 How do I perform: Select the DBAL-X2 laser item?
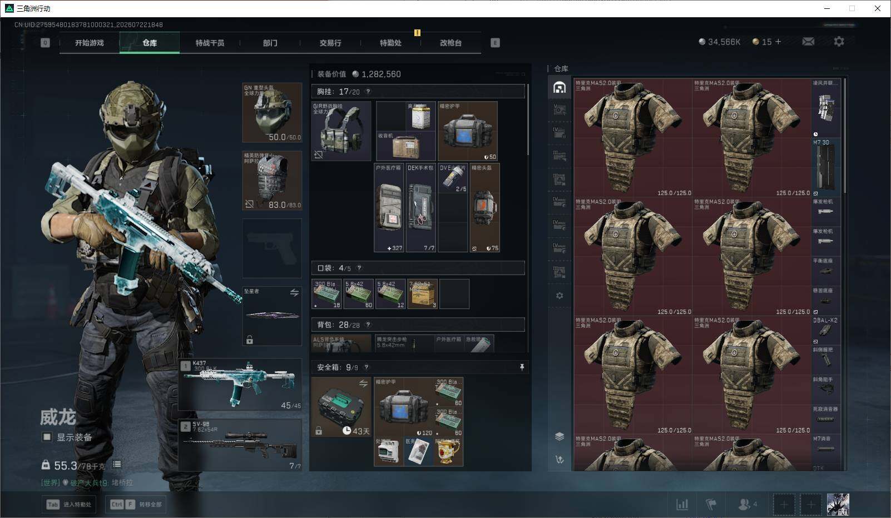click(825, 331)
